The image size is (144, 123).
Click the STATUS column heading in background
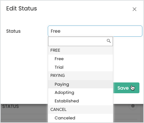[10, 106]
